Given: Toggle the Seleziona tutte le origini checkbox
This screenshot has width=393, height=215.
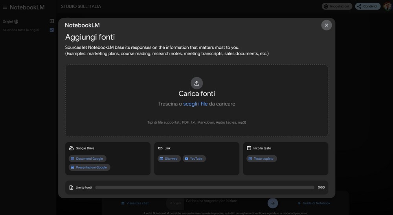Looking at the screenshot, I should pos(52,30).
